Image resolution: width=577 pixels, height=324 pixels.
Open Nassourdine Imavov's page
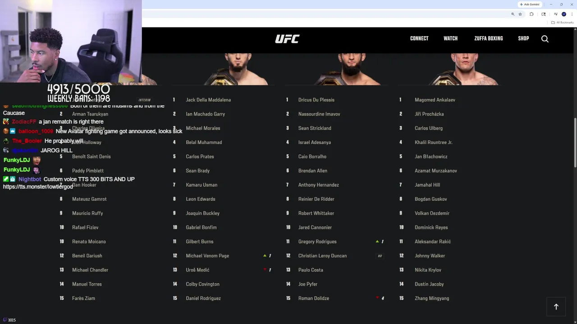[x=319, y=114]
